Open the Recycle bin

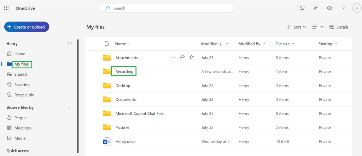pyautogui.click(x=21, y=95)
